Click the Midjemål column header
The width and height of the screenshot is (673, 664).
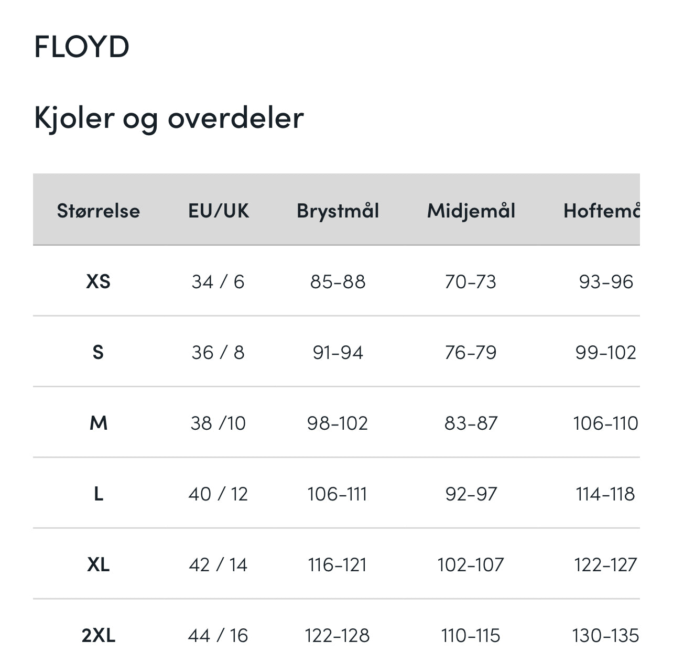471,211
